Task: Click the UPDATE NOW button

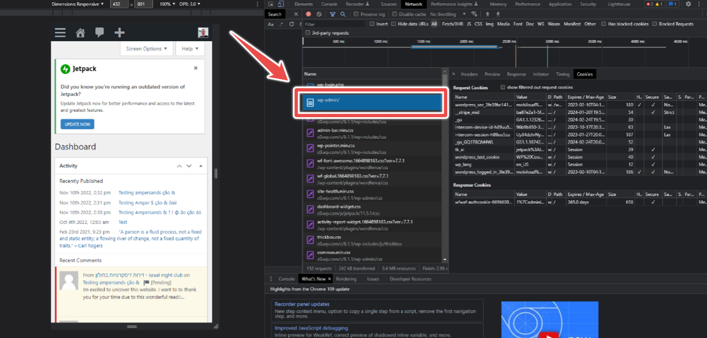Action: tap(77, 124)
